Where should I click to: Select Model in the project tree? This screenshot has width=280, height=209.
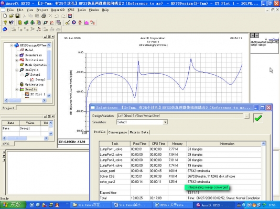29,50
